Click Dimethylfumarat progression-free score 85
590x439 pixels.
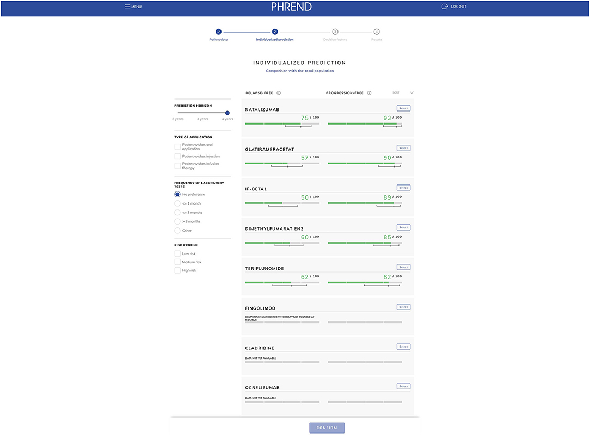[387, 237]
